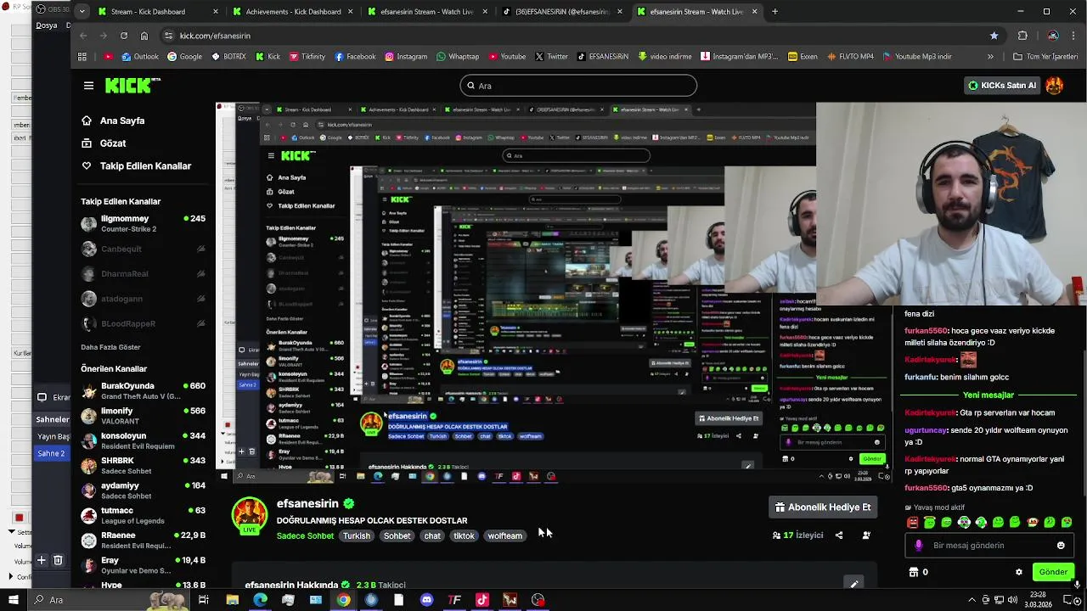Viewport: 1087px width, 611px height.
Task: Open the YouTube bookmark
Action: [505, 57]
